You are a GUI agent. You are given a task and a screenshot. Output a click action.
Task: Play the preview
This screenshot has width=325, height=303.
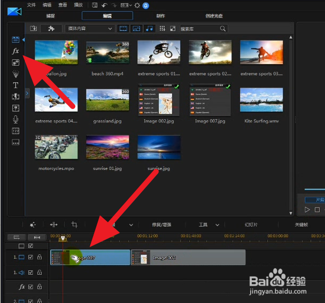click(307, 209)
